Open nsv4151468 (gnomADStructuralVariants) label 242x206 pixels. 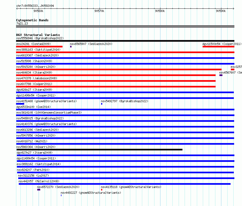click(x=46, y=101)
